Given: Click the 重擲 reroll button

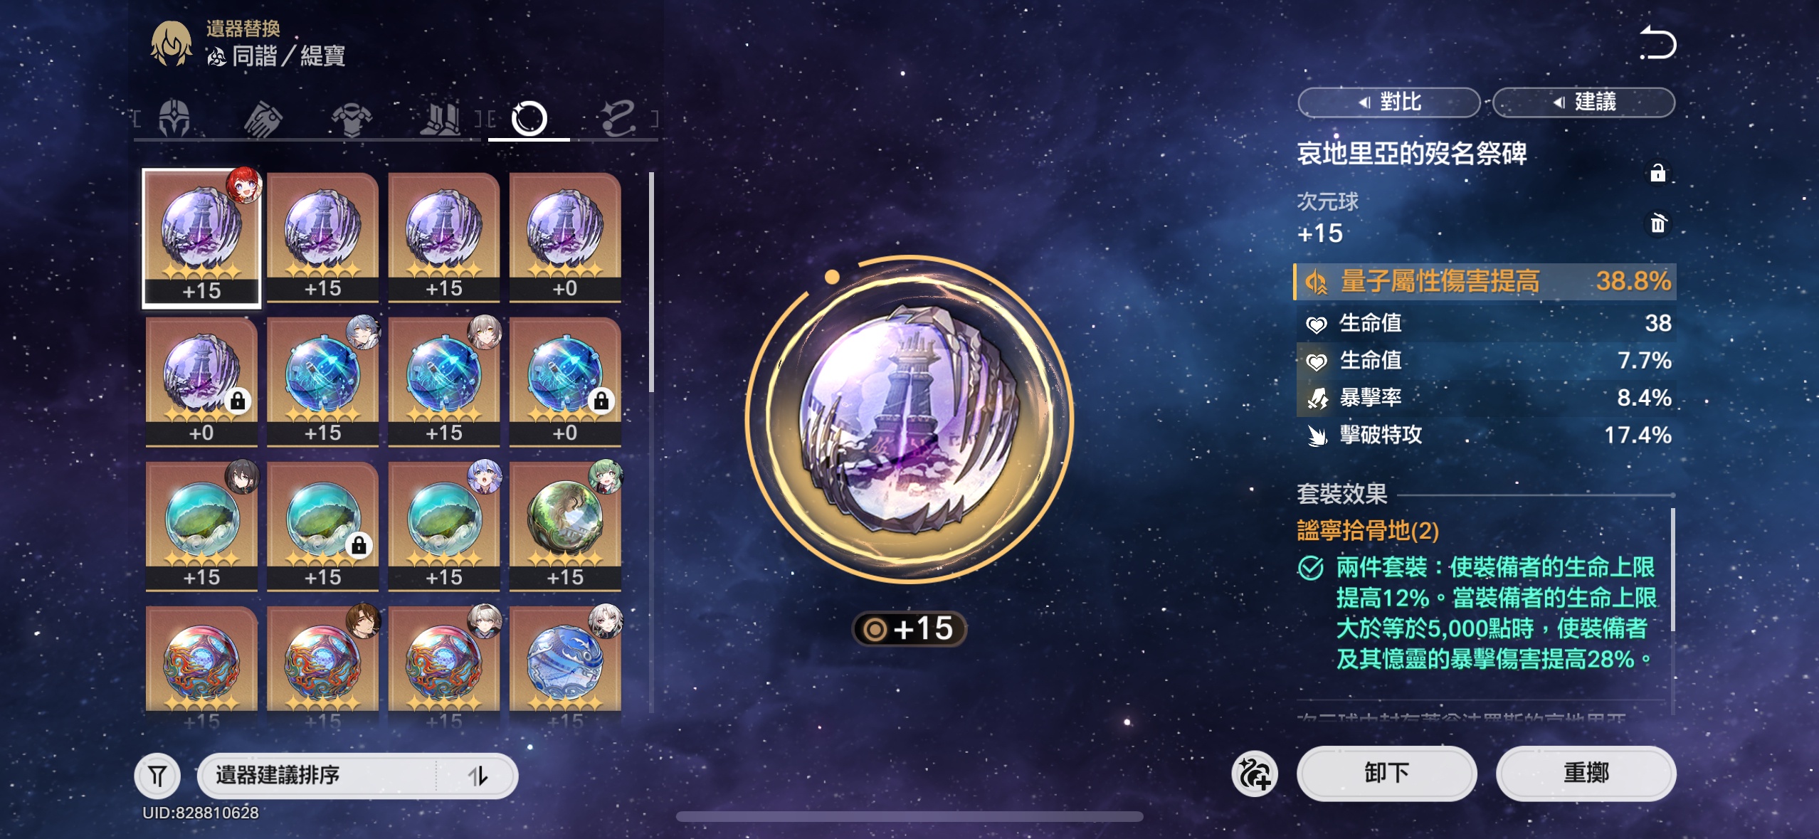Looking at the screenshot, I should pyautogui.click(x=1586, y=773).
